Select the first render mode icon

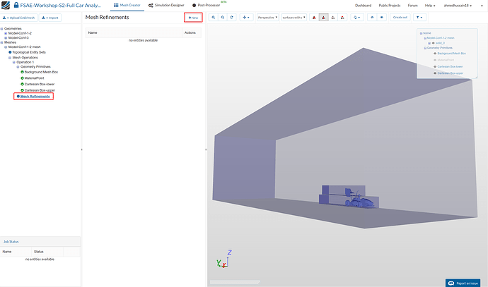(x=313, y=16)
